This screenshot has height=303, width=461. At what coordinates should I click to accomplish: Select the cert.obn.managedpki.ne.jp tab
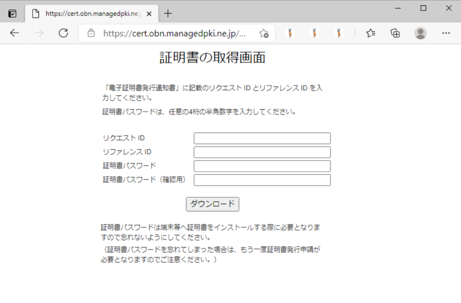pos(90,14)
